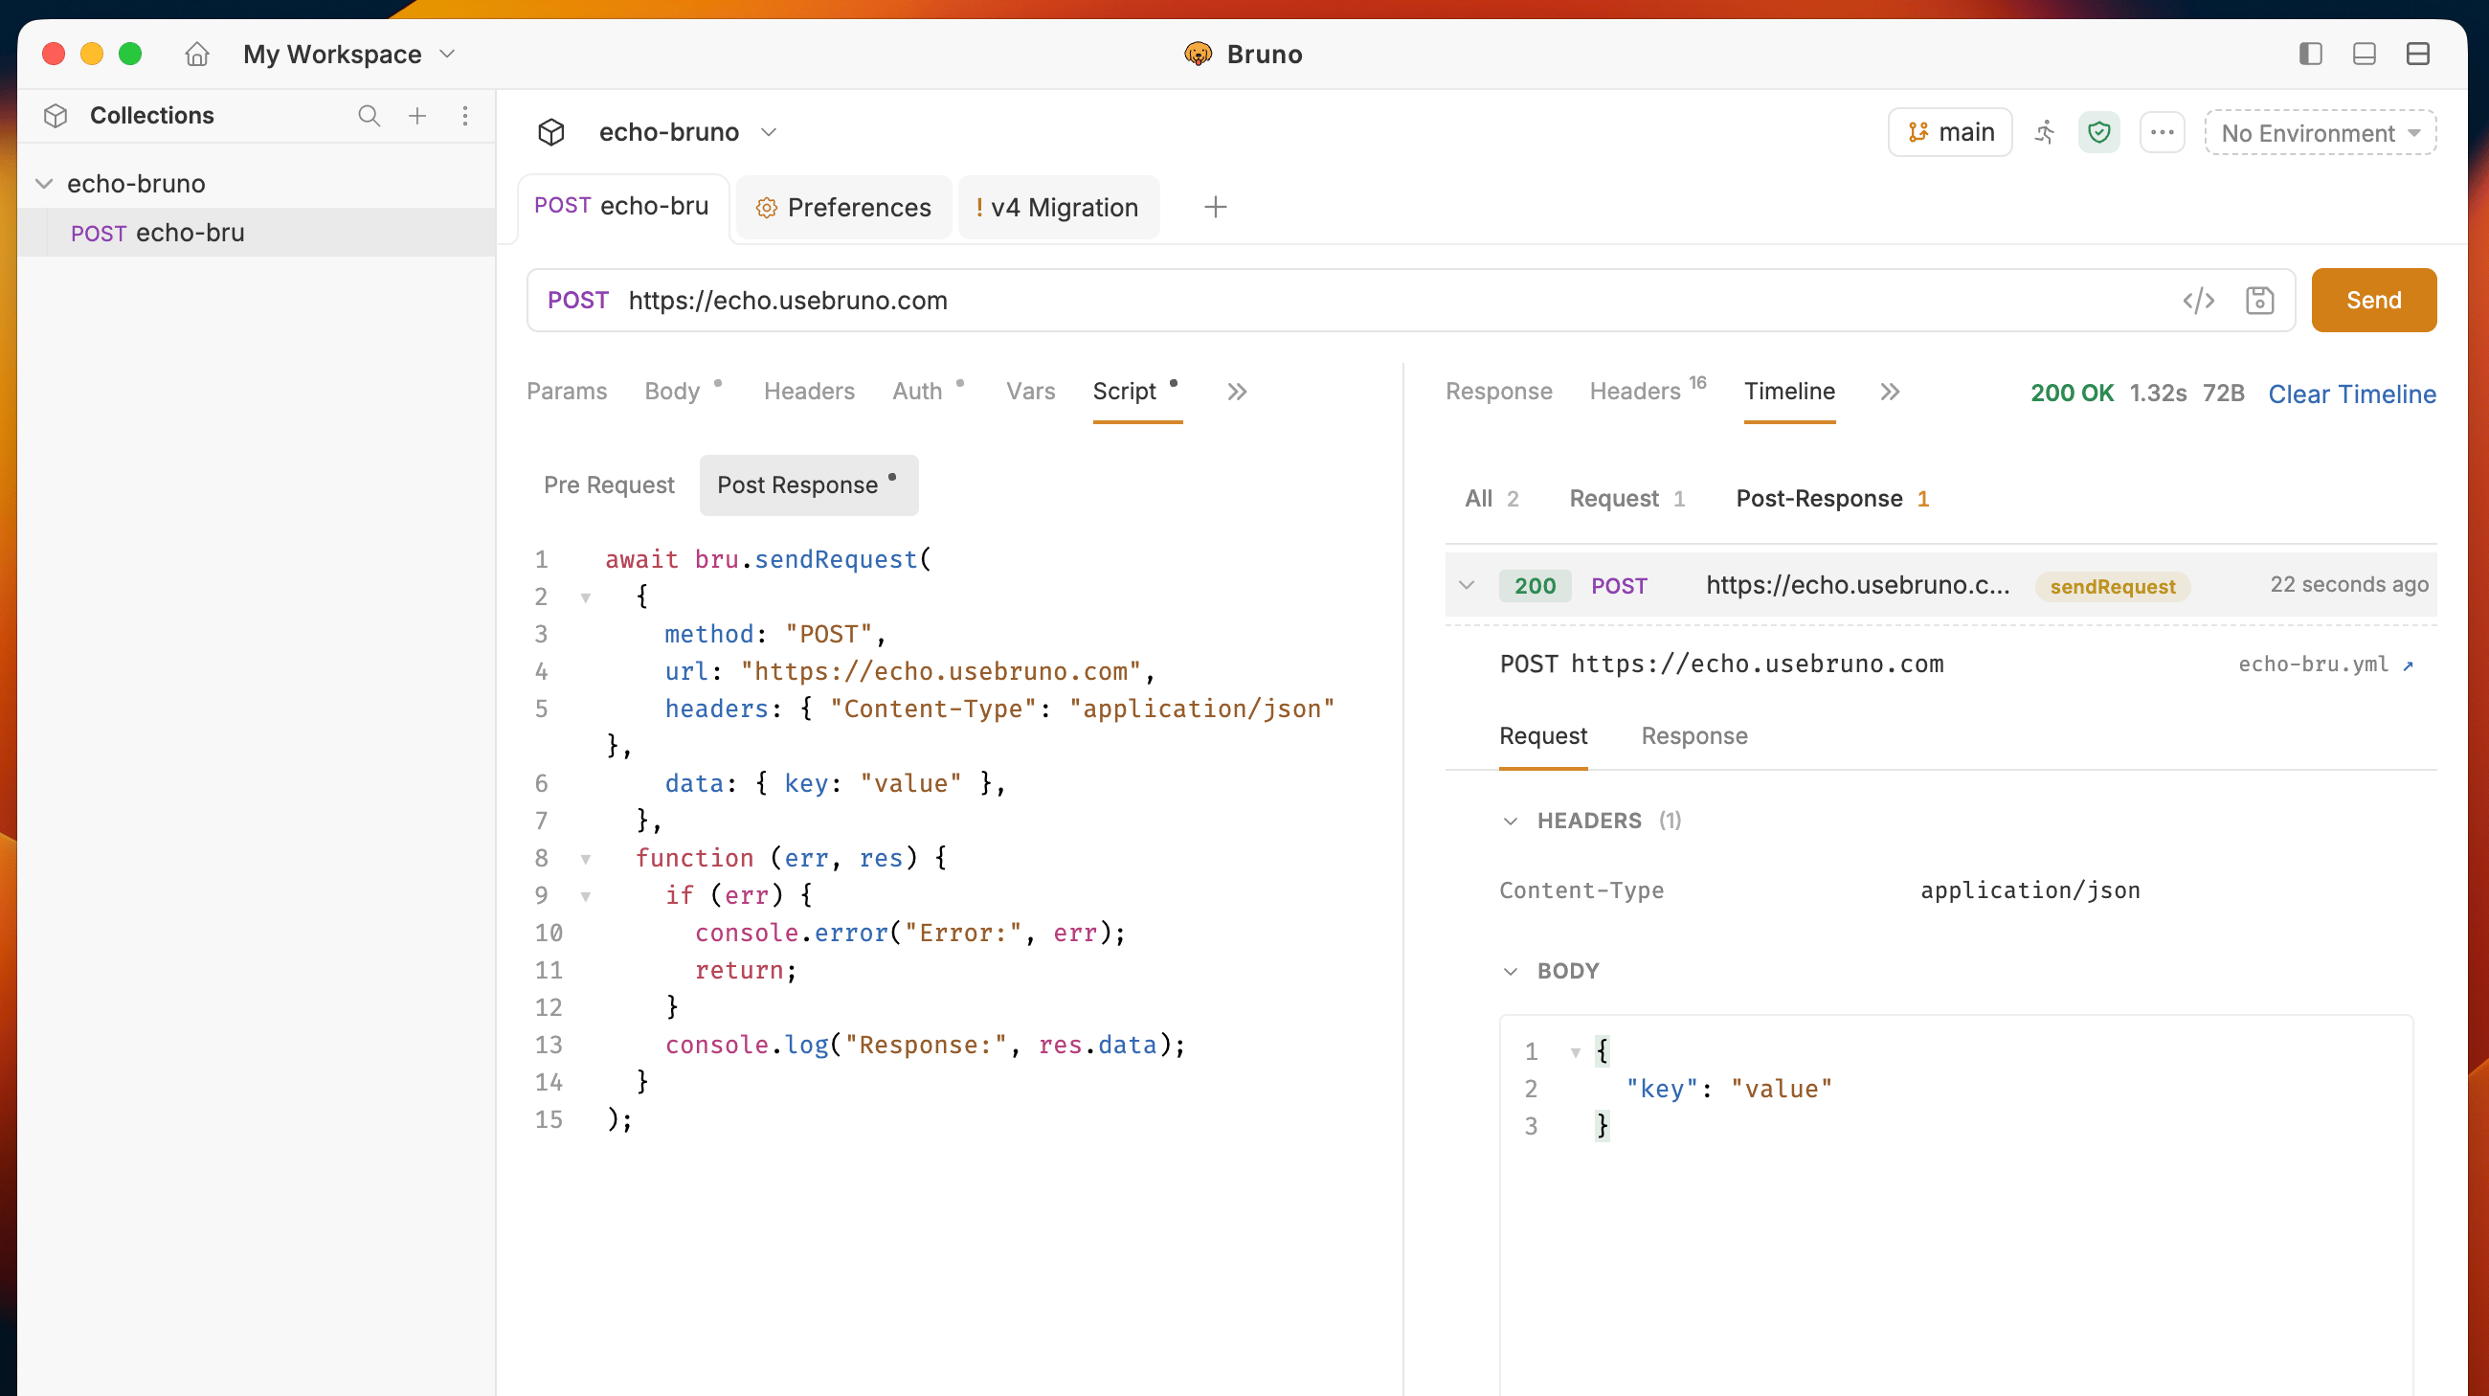This screenshot has height=1396, width=2489.
Task: Click the request URL input field
Action: coord(1391,301)
